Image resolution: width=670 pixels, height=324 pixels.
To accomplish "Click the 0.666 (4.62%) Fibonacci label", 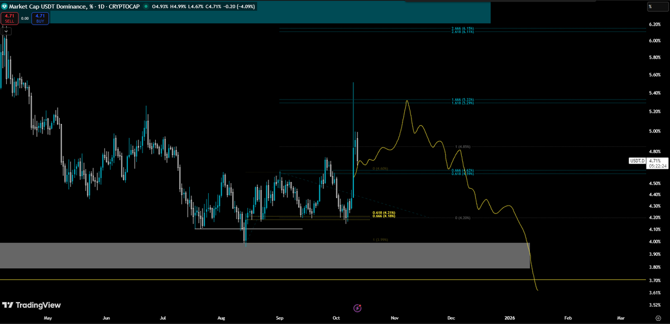I will [x=463, y=170].
